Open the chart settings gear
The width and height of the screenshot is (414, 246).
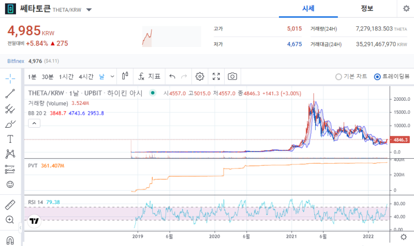pyautogui.click(x=200, y=76)
